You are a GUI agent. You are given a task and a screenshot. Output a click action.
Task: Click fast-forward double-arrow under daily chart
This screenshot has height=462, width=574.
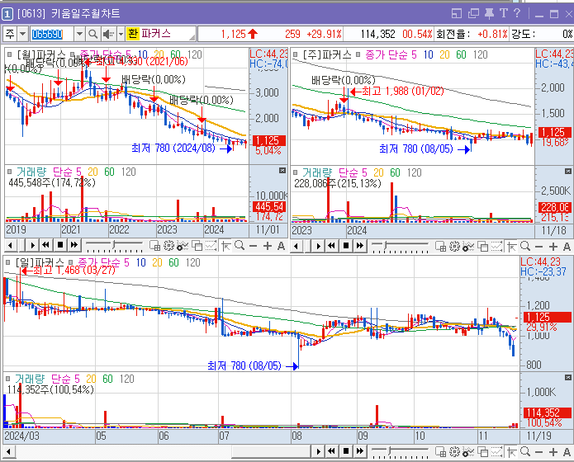coord(360,451)
